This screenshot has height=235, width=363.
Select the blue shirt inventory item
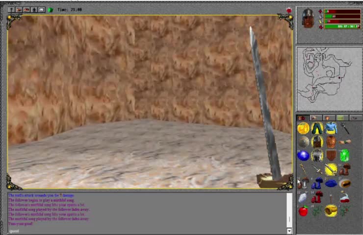331,128
